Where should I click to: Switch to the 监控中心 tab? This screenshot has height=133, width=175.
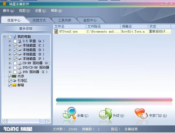tap(90, 20)
